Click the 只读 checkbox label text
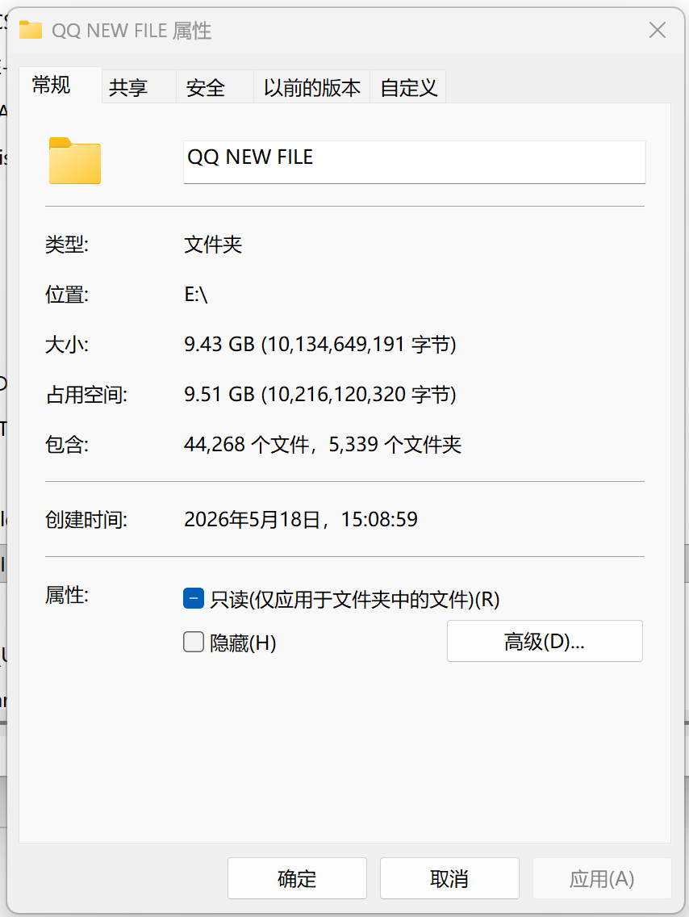This screenshot has height=917, width=689. coord(355,600)
